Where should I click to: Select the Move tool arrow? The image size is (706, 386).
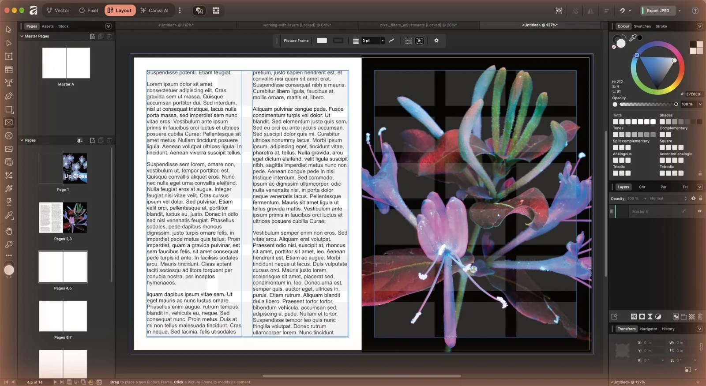click(8, 30)
